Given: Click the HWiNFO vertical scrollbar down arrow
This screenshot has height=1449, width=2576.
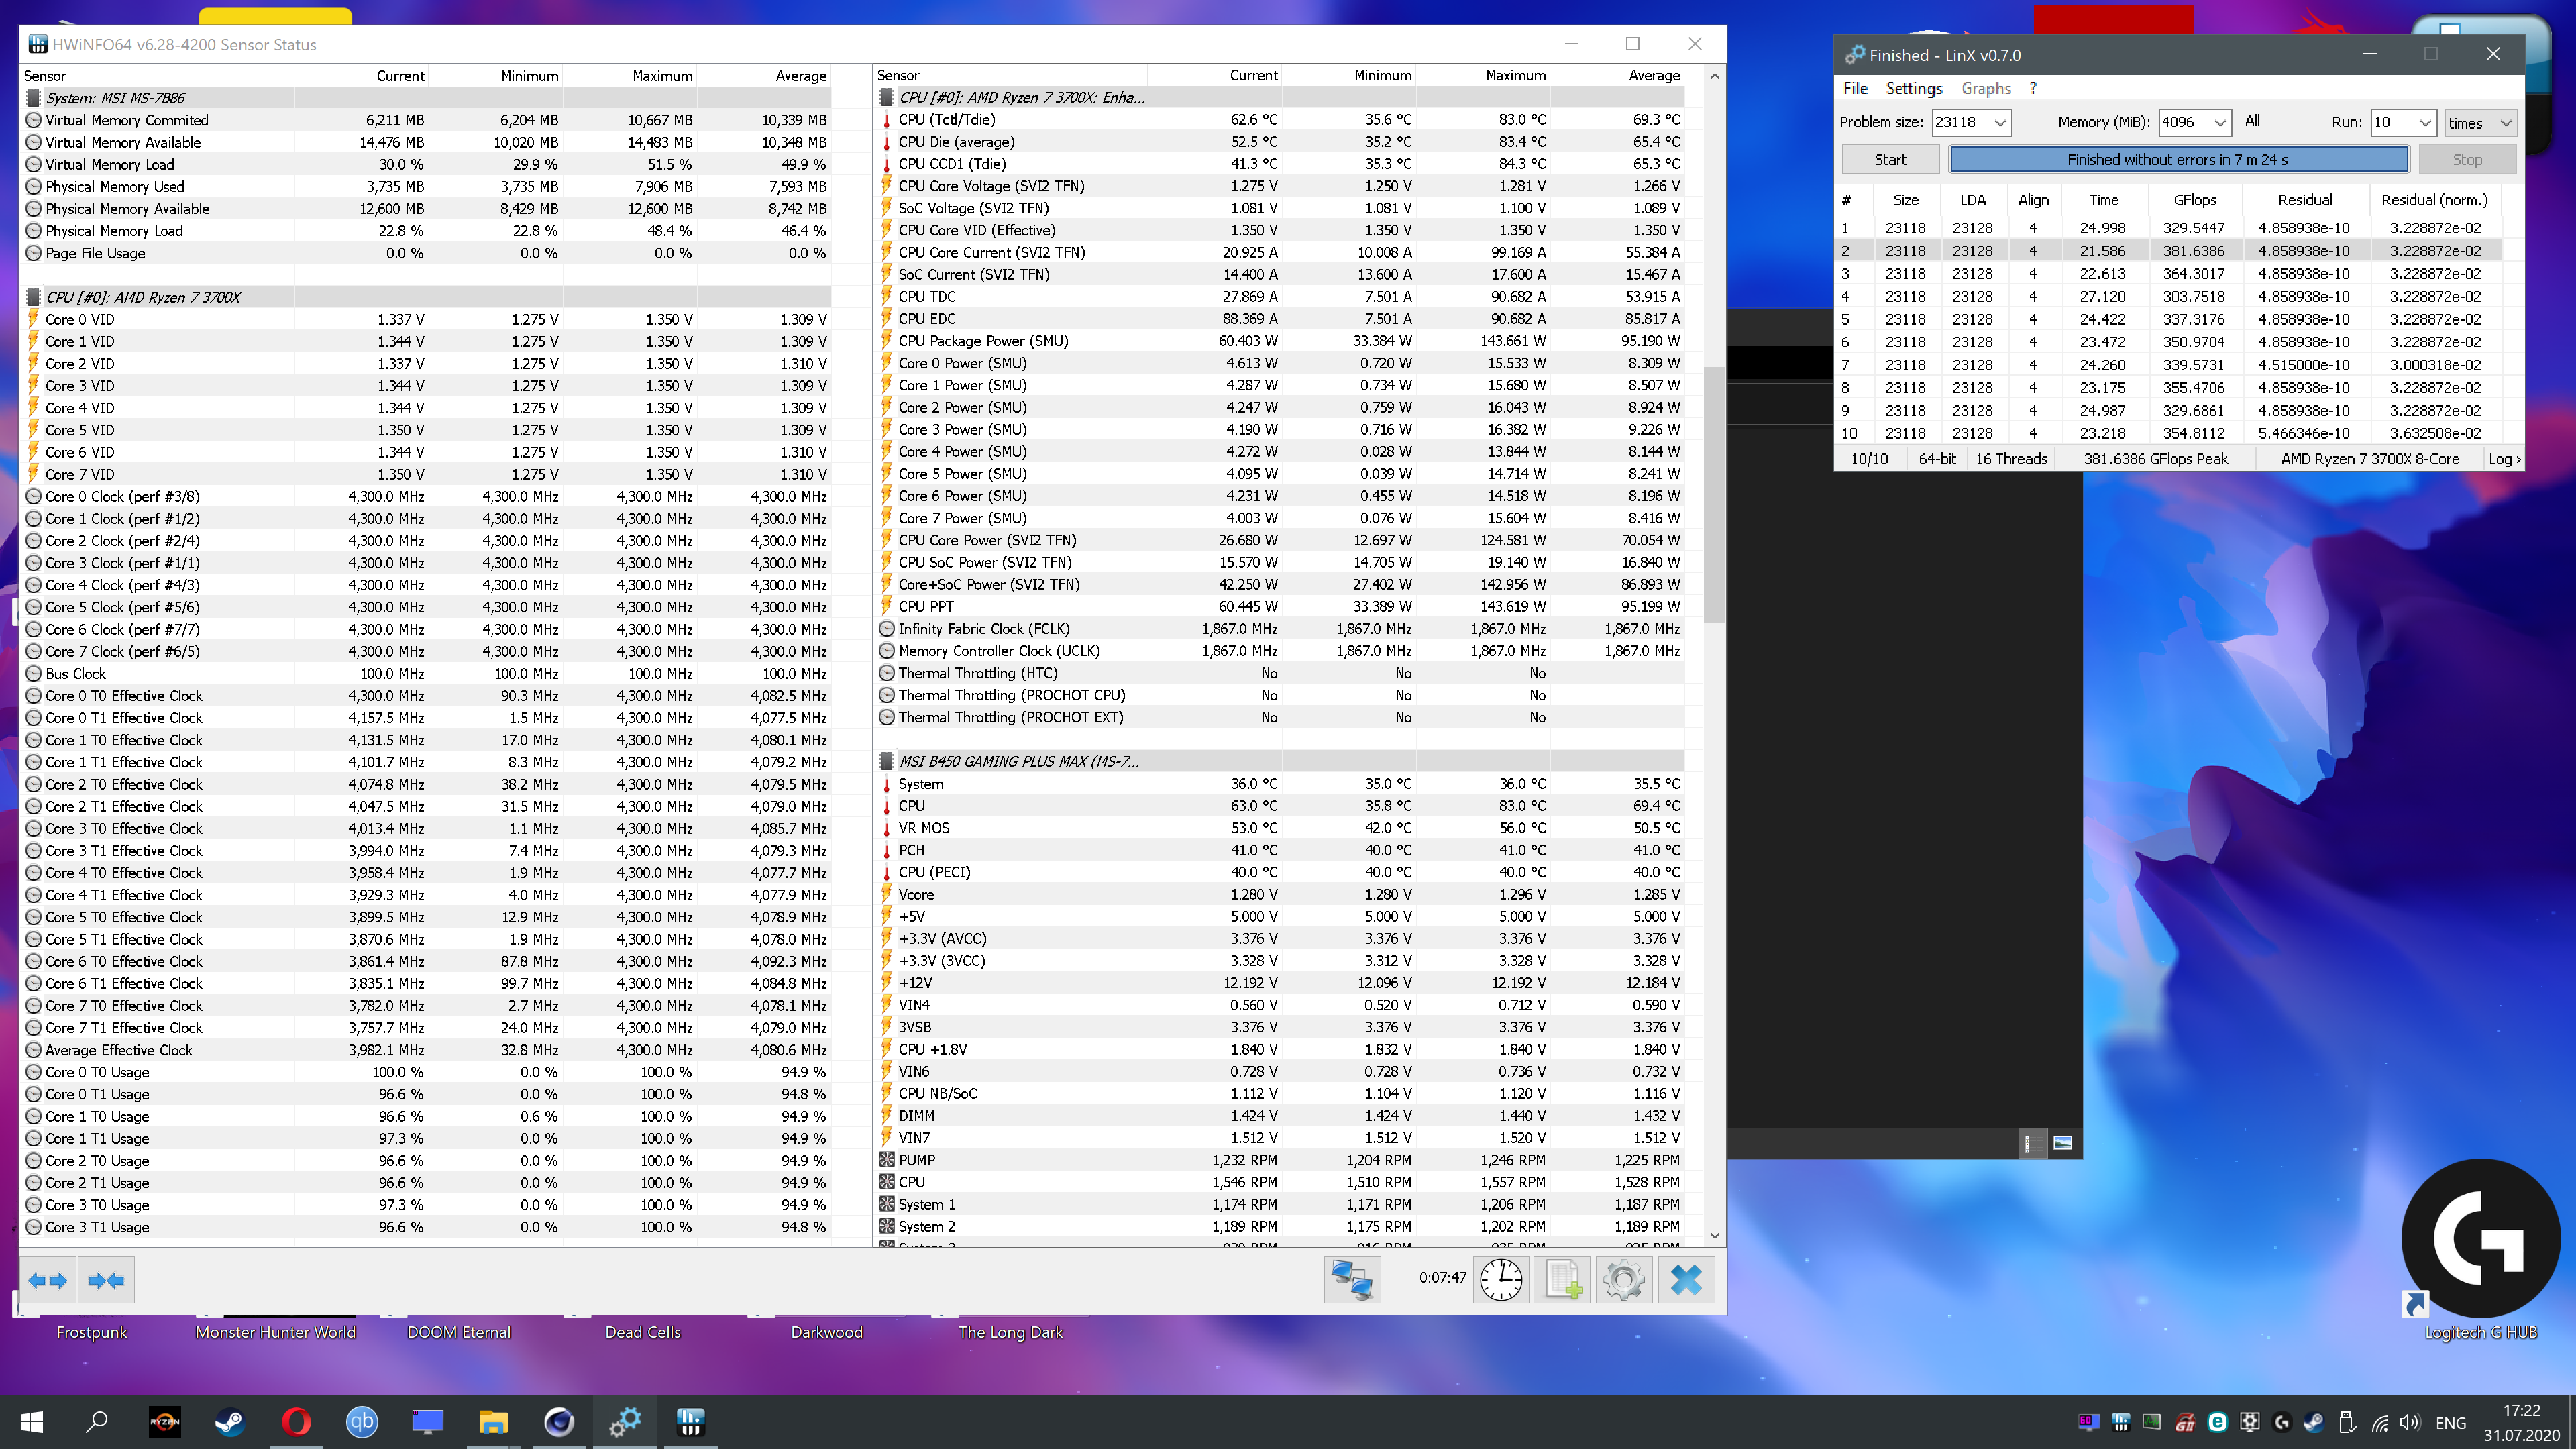Looking at the screenshot, I should coord(1715,1235).
